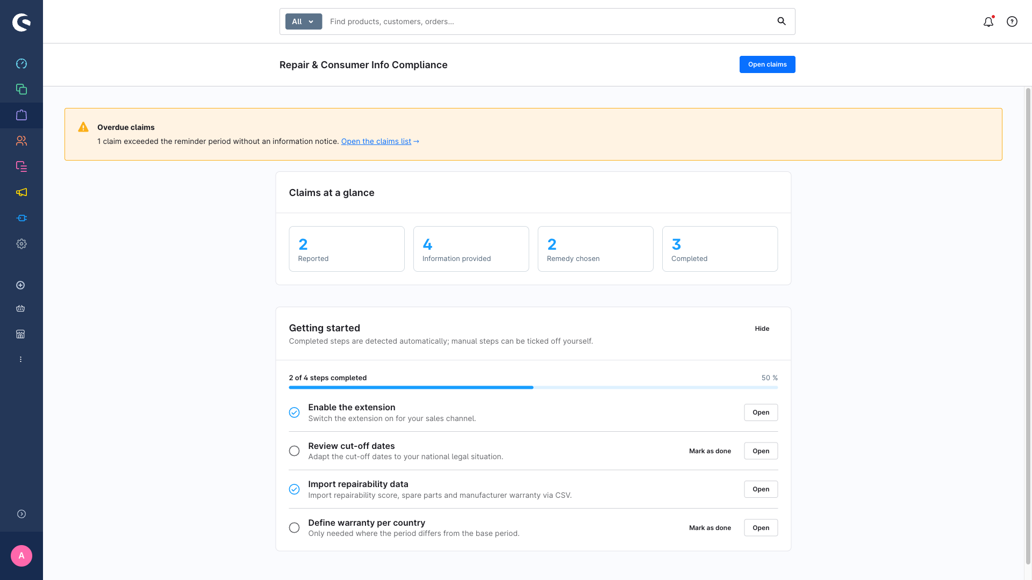
Task: Open the notifications bell icon
Action: (x=988, y=21)
